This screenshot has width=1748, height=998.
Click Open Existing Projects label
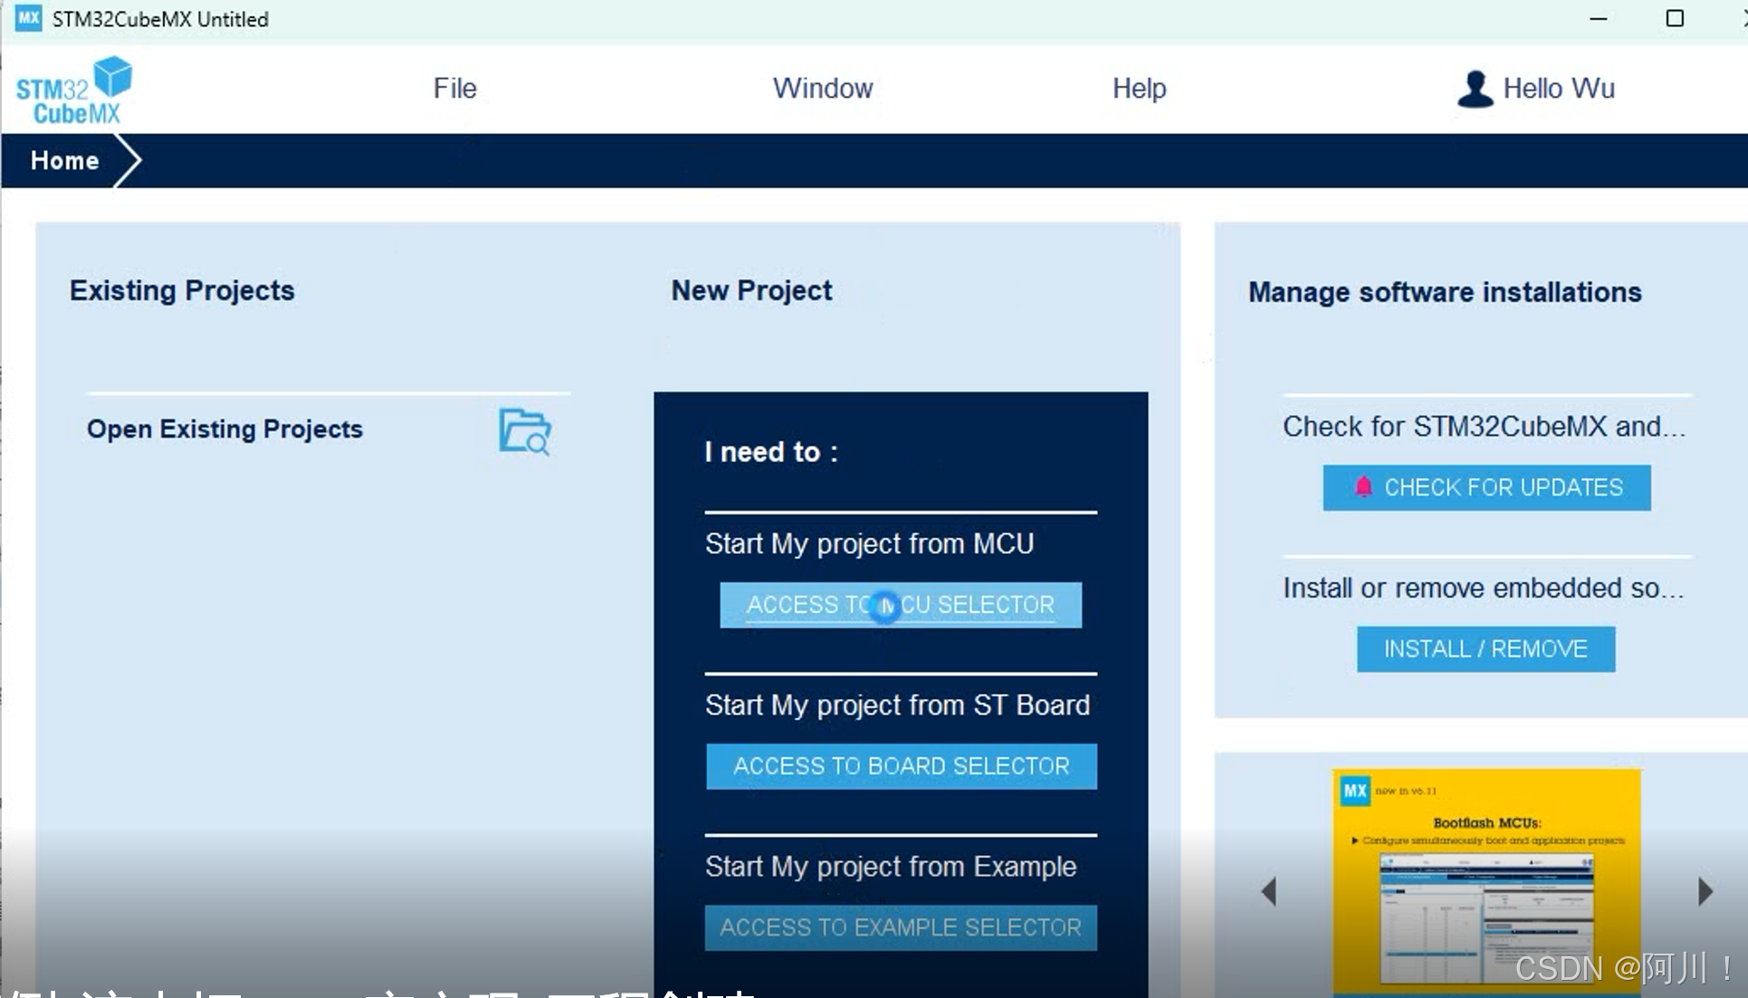coord(224,429)
